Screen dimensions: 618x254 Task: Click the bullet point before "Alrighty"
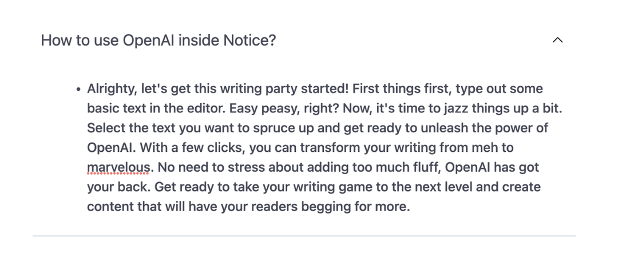tap(78, 90)
